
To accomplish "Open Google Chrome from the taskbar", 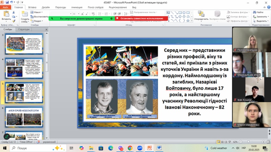I will 130,148.
